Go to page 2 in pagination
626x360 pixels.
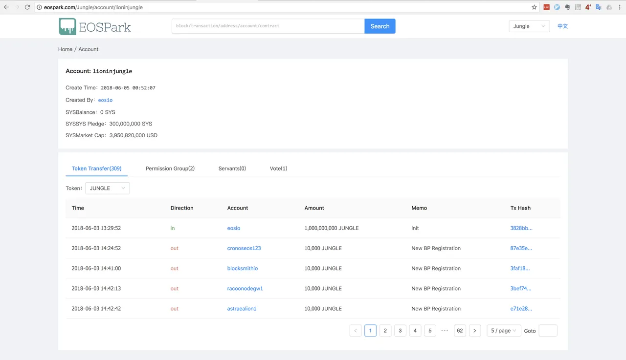(385, 331)
